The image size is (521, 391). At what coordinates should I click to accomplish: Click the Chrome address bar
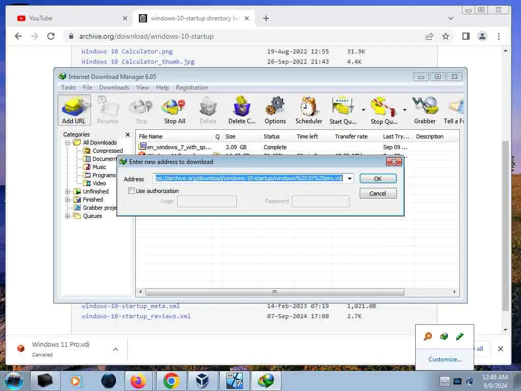click(242, 36)
